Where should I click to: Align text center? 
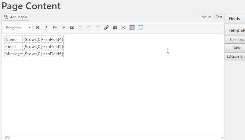pos(89,28)
